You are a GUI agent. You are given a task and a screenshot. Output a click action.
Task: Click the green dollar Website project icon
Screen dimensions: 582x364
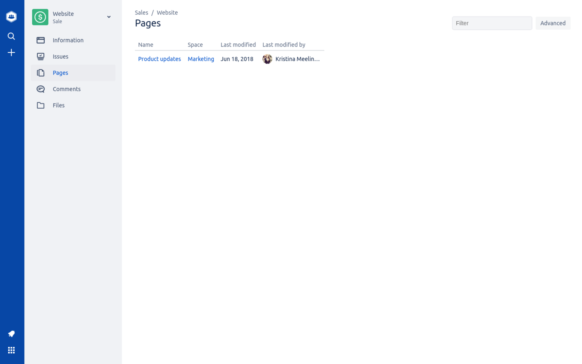coord(40,17)
